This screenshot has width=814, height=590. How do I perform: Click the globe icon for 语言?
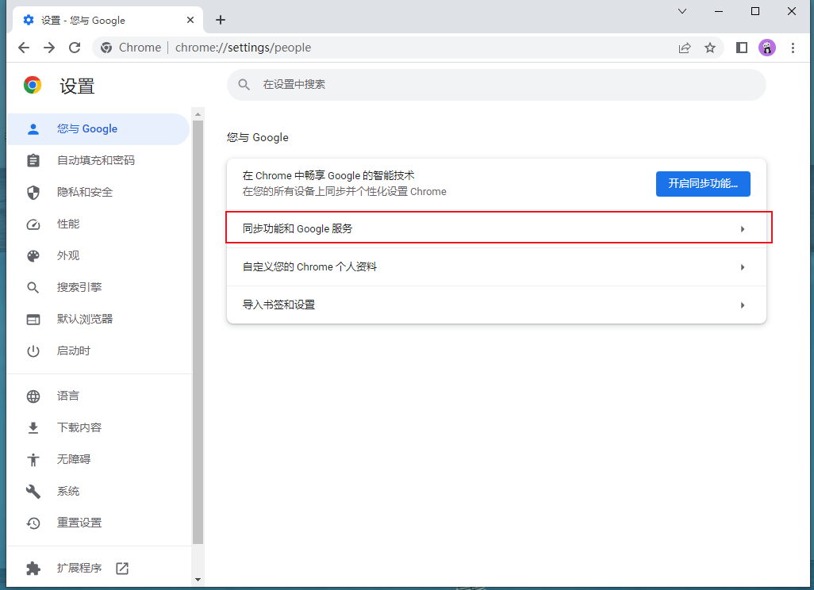click(x=33, y=397)
